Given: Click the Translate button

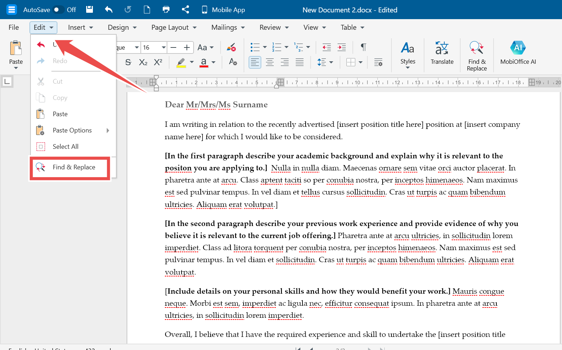Looking at the screenshot, I should (442, 53).
